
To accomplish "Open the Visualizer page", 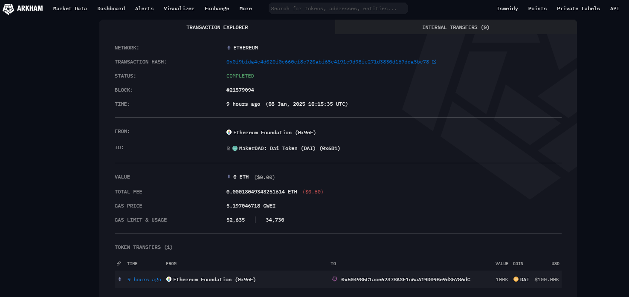I will [179, 9].
